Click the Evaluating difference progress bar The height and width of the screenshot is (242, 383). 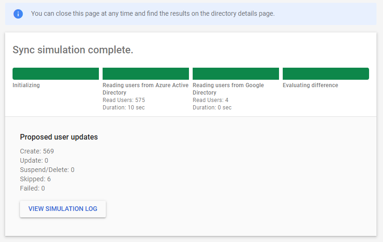click(x=325, y=74)
